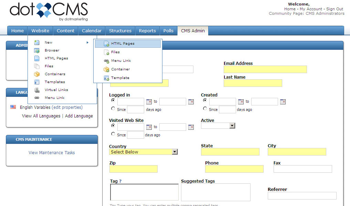
Task: Open calendar picker for Created end date
Action: coord(283,102)
